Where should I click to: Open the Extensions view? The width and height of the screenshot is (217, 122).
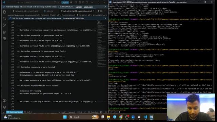4,39
